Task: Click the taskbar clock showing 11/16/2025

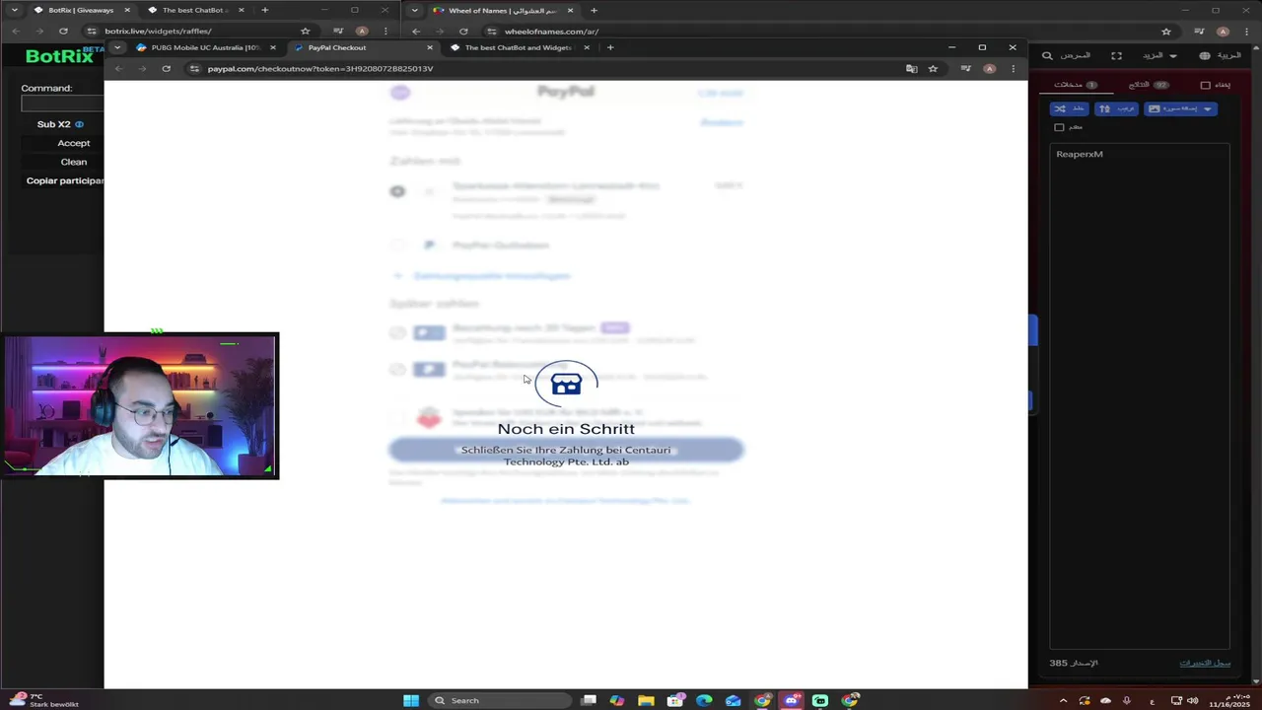Action: tap(1227, 700)
